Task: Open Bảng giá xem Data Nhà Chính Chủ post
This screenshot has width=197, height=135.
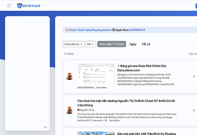Action: (x=142, y=68)
